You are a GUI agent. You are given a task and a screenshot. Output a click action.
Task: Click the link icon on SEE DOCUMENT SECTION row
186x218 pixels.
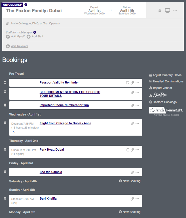coord(132,93)
